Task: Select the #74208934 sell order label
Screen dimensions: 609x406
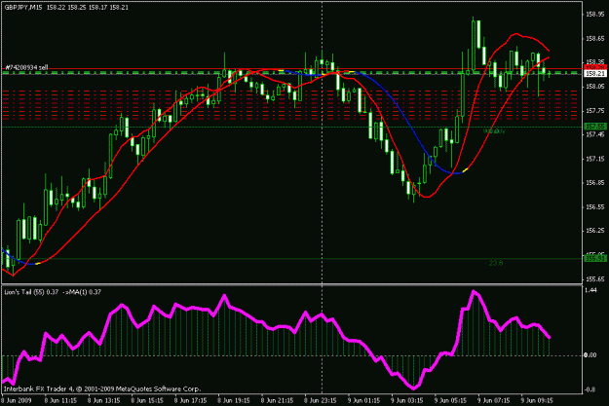Action: tap(27, 67)
